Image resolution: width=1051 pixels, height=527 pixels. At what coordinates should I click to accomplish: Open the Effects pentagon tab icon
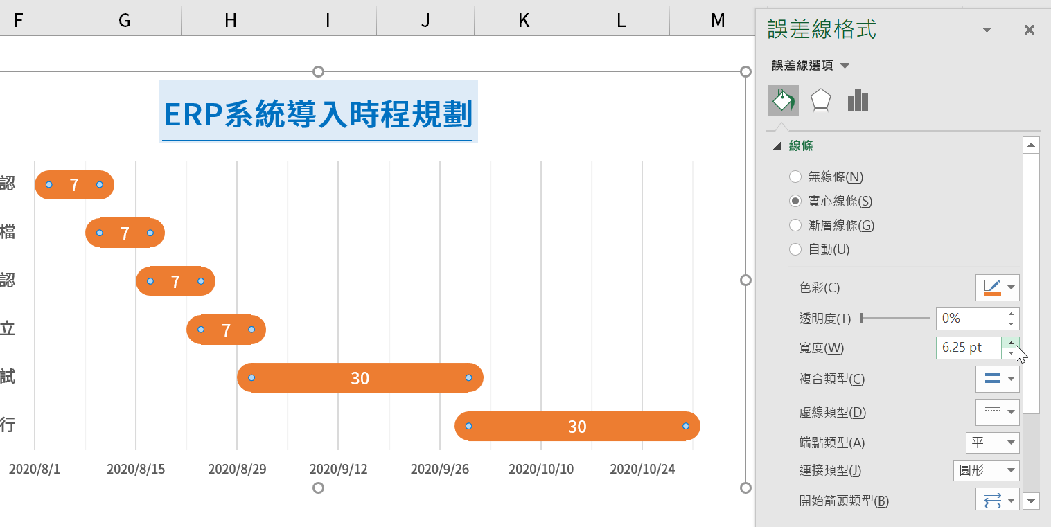(820, 100)
